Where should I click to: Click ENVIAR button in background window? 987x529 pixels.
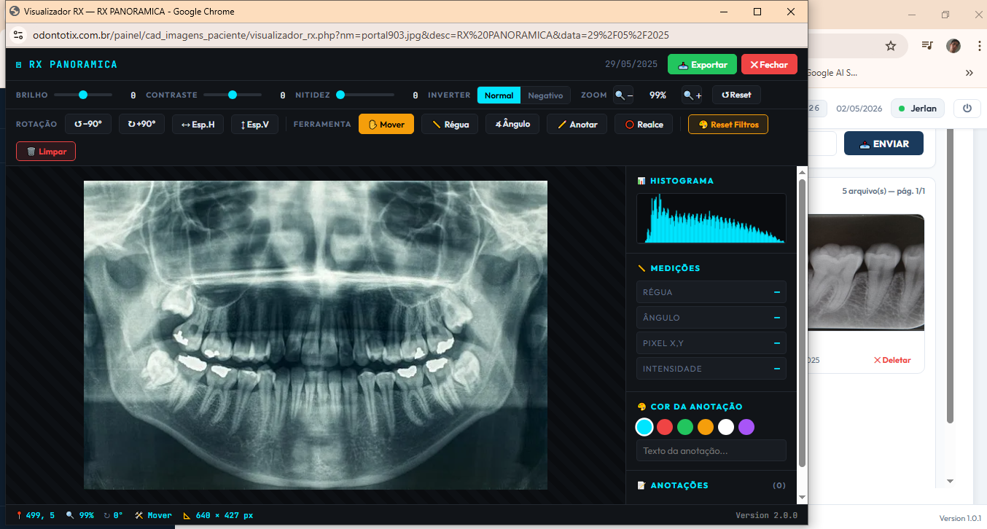[883, 144]
